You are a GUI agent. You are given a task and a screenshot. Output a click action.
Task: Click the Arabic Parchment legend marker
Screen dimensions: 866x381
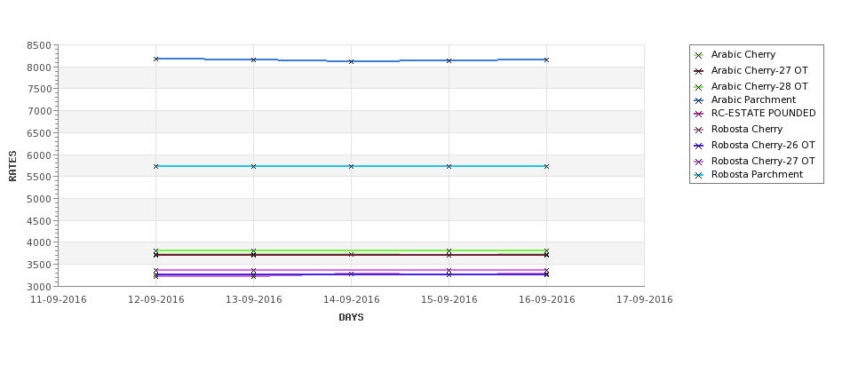click(x=698, y=100)
